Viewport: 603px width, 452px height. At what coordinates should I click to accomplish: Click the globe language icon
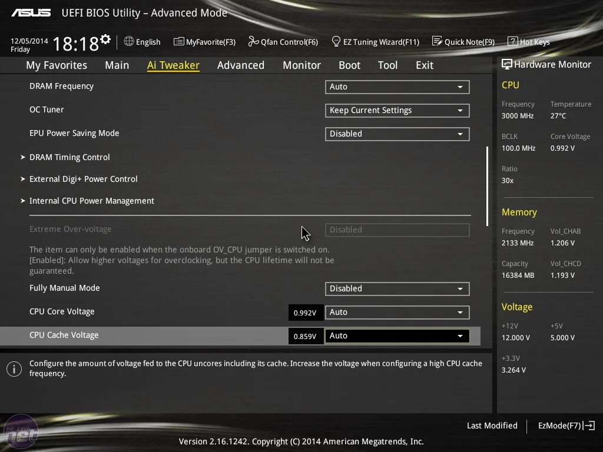point(129,41)
